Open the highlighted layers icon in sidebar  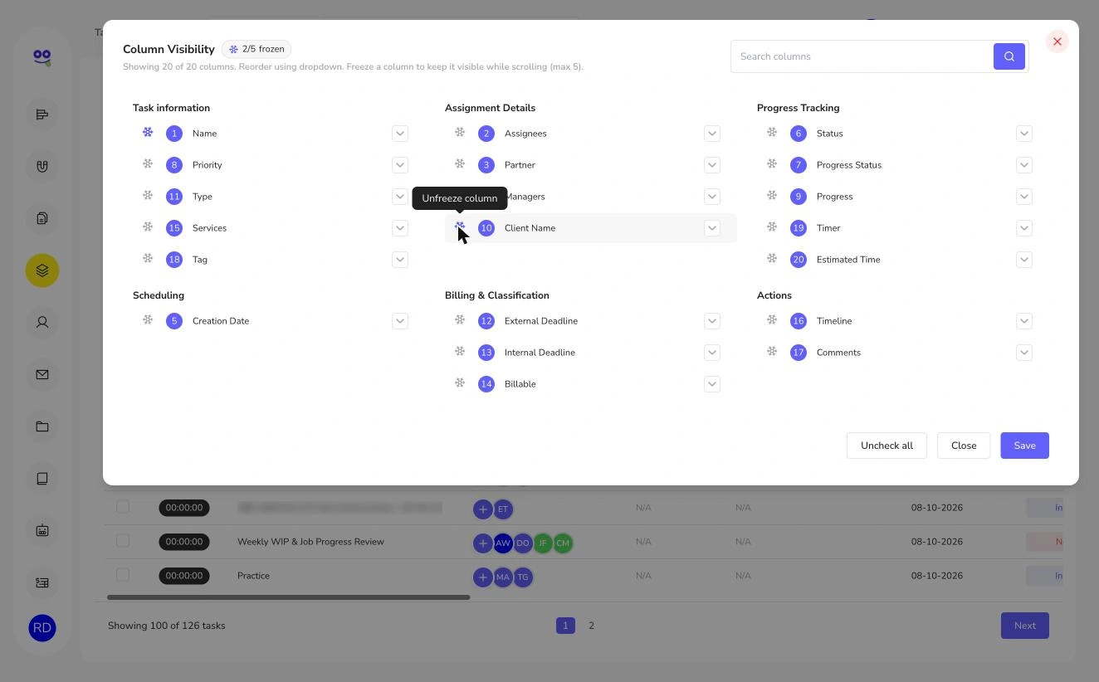point(42,270)
